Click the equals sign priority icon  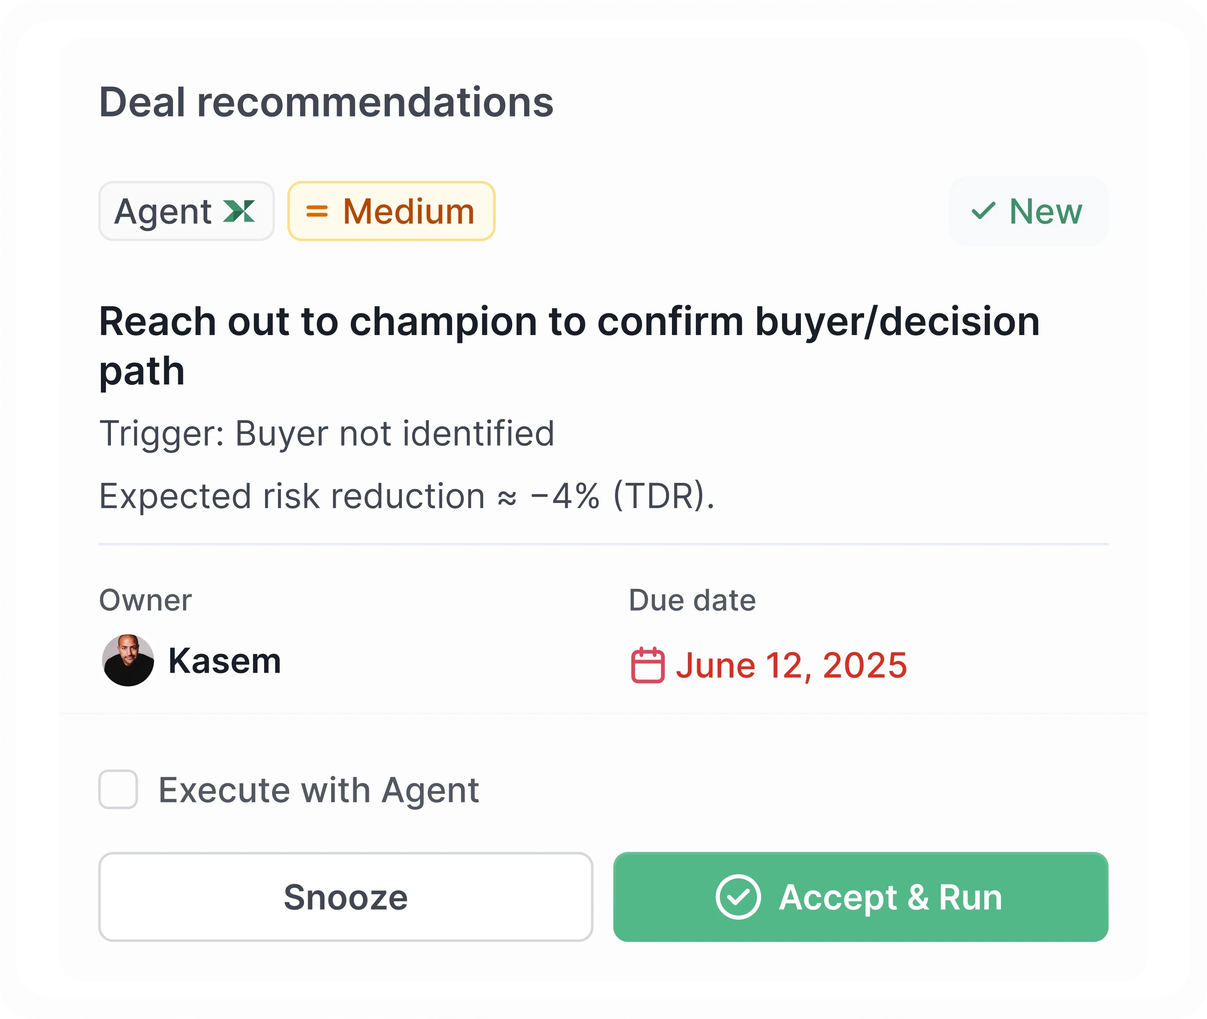pyautogui.click(x=317, y=212)
